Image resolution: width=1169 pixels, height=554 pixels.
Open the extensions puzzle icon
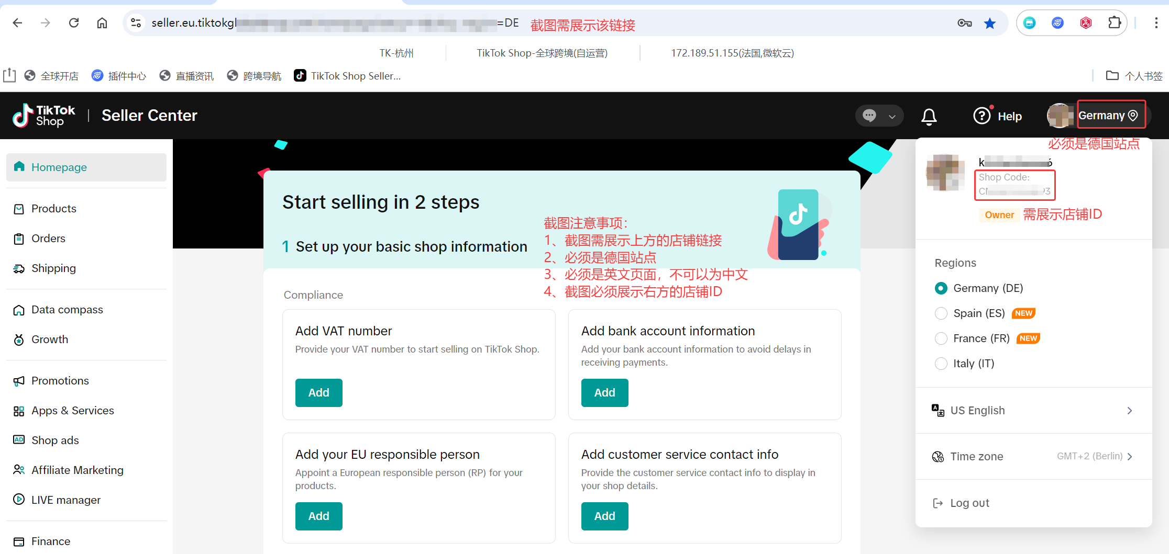[x=1115, y=23]
